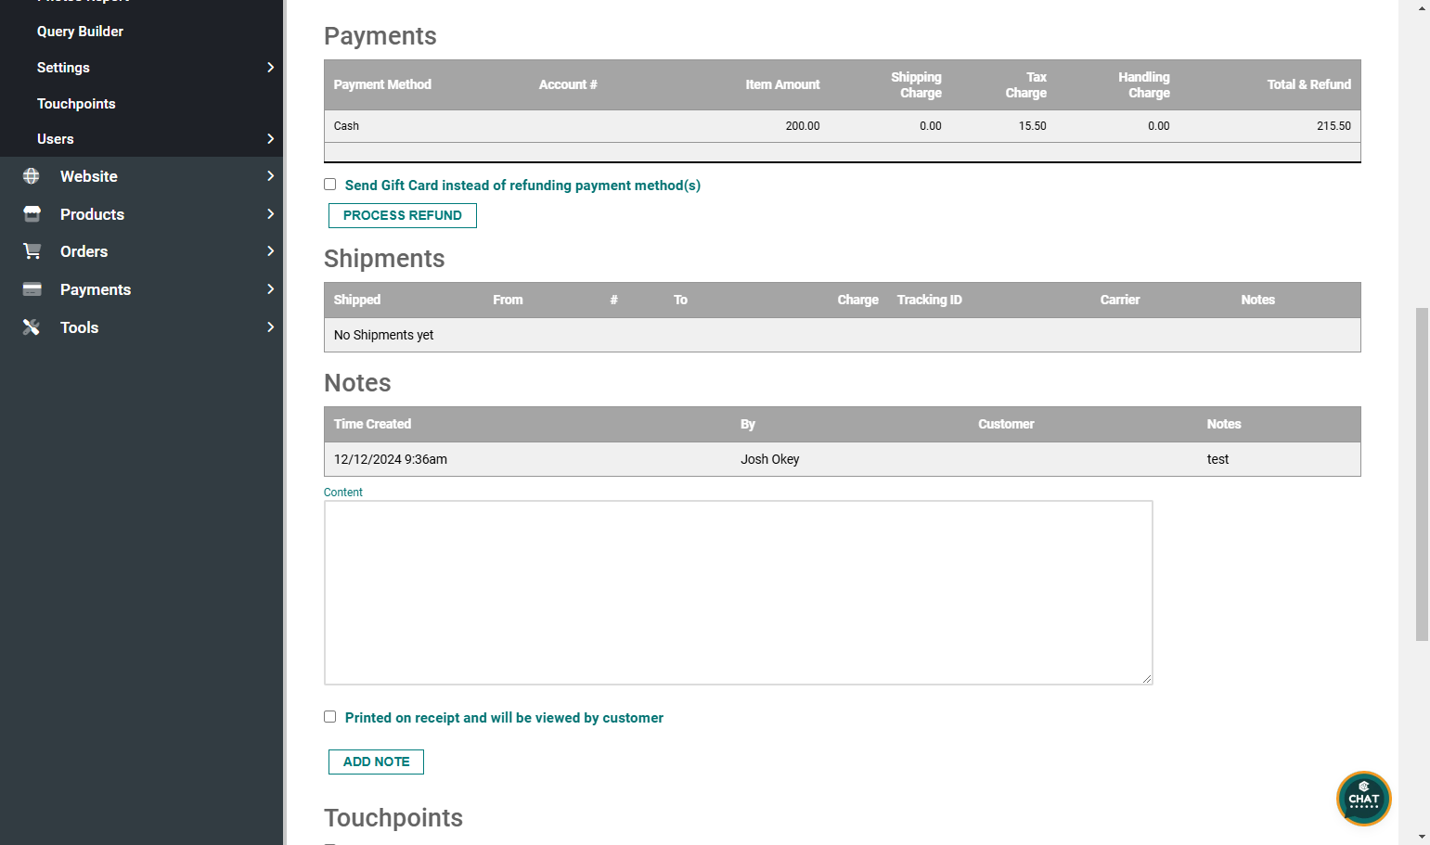Viewport: 1430px width, 845px height.
Task: Click the Tools wrench icon
Action: pos(32,327)
